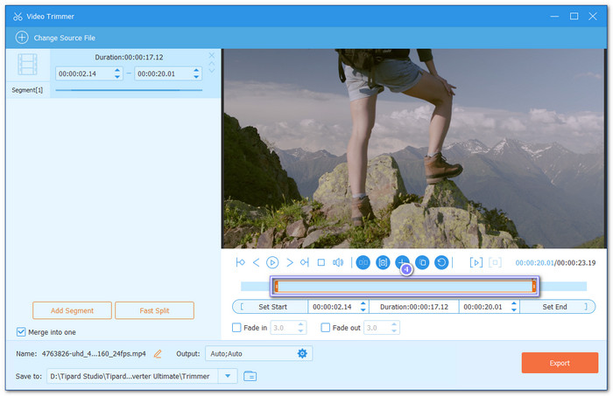Expand the Save to path dropdown
613x396 pixels.
228,376
